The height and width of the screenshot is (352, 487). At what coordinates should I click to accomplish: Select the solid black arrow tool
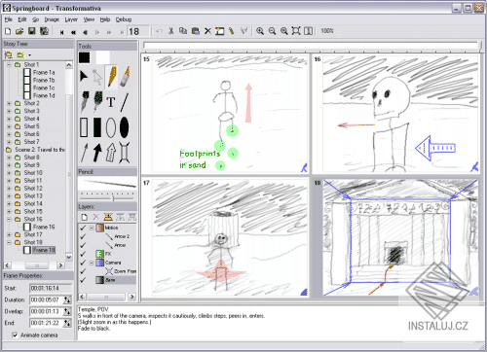tap(97, 153)
